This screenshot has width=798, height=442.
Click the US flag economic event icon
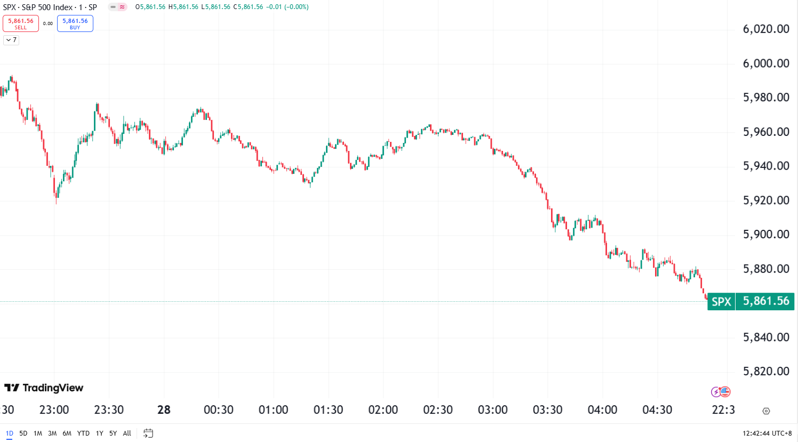(x=725, y=392)
